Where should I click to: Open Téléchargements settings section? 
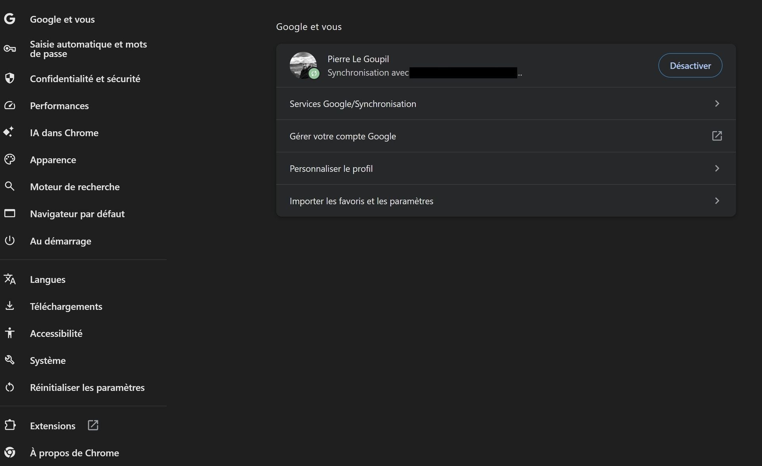(66, 306)
